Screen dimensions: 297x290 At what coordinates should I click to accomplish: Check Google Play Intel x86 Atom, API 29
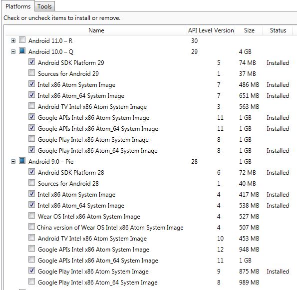31,139
